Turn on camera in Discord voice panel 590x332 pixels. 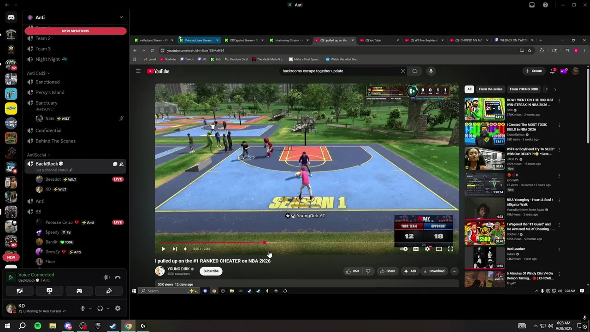(x=19, y=291)
